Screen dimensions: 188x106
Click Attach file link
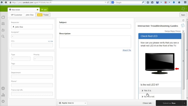(x=127, y=50)
